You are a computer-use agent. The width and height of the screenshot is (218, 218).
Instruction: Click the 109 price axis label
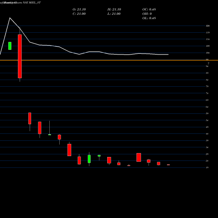pos(208,46)
